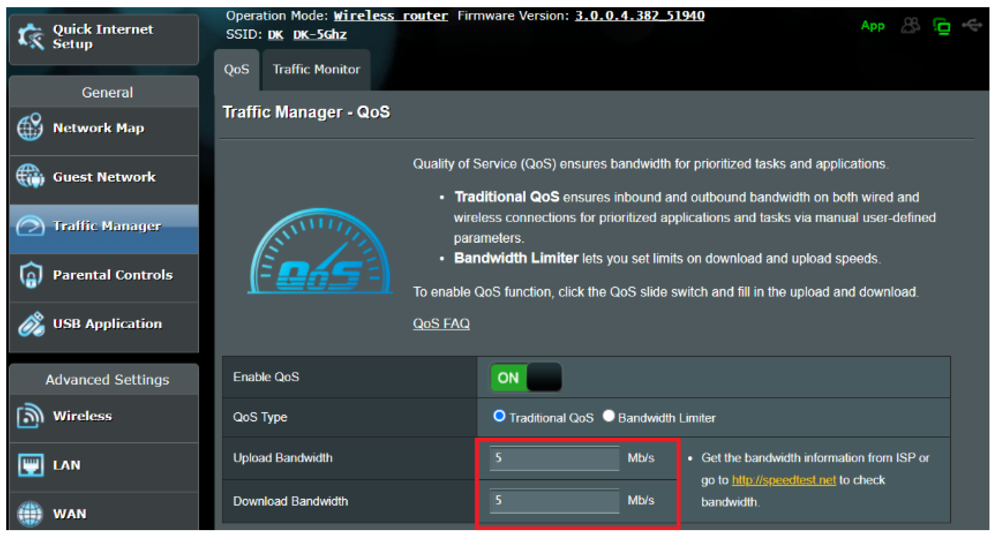Click the firmware version link

(639, 15)
